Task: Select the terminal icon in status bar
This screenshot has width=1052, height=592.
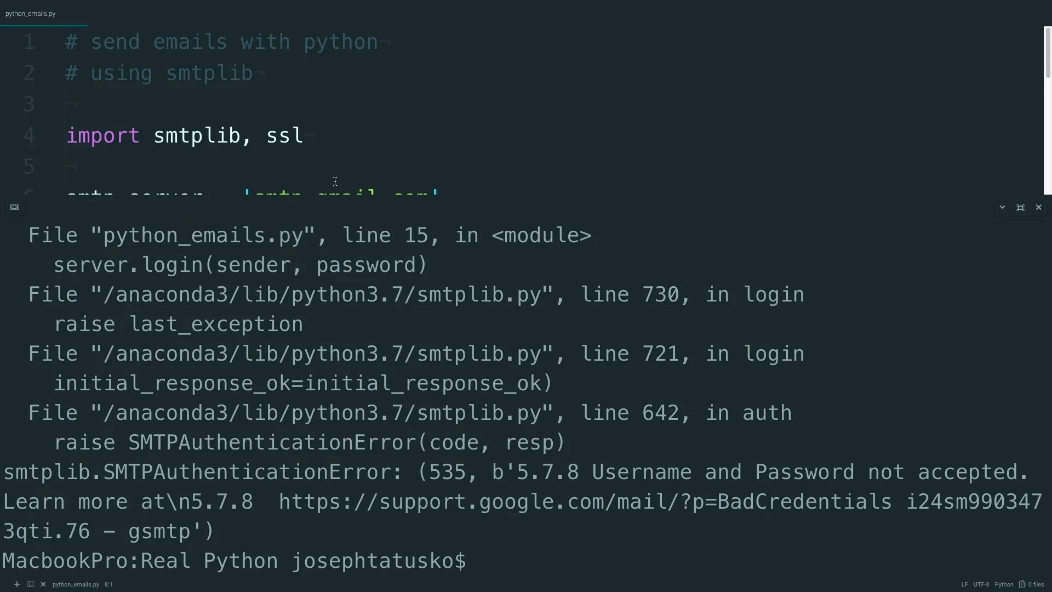Action: click(30, 584)
